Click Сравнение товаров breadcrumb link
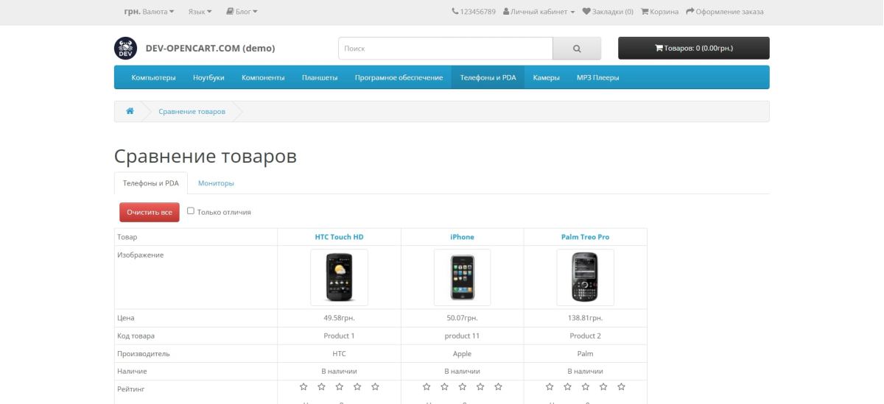This screenshot has width=884, height=404. pyautogui.click(x=192, y=111)
